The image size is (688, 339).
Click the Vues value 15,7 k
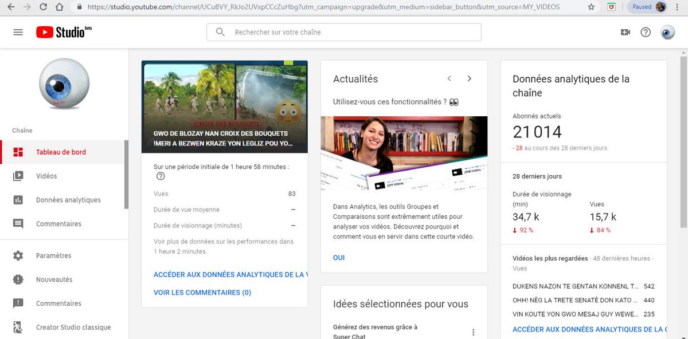[x=603, y=217]
